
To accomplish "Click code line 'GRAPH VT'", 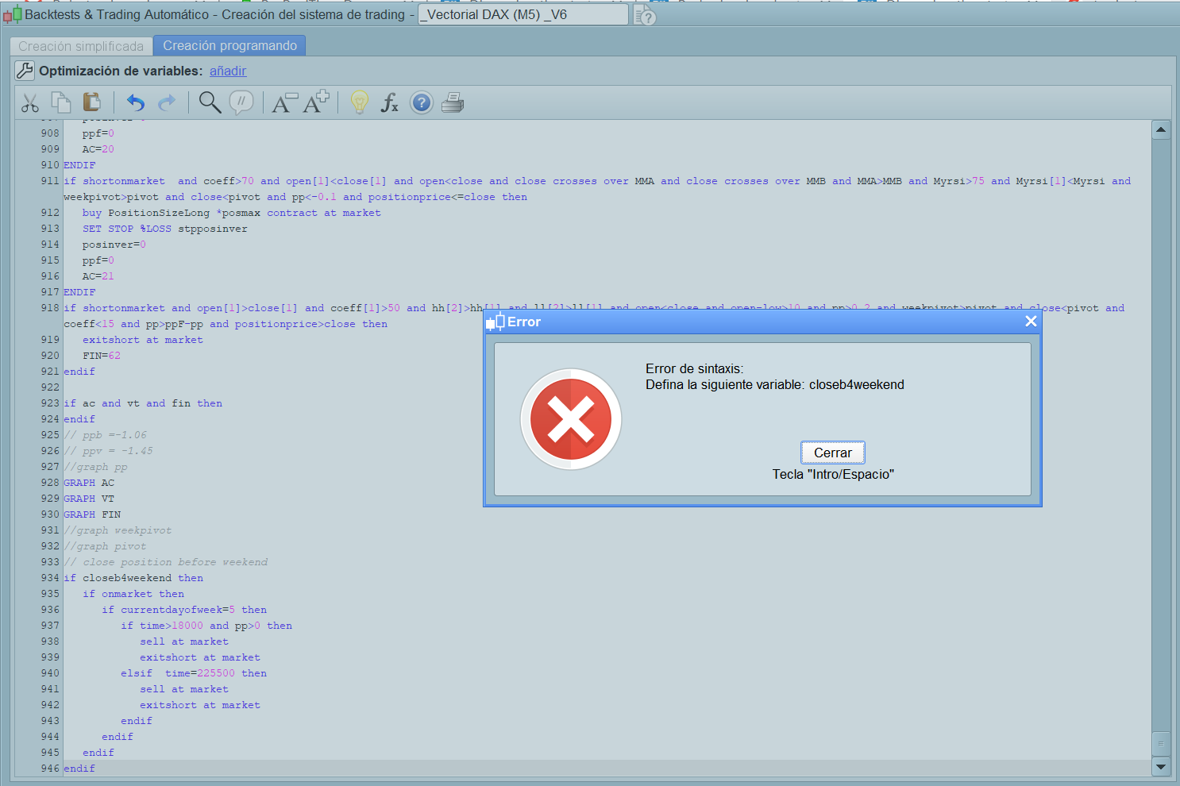I will click(x=89, y=499).
